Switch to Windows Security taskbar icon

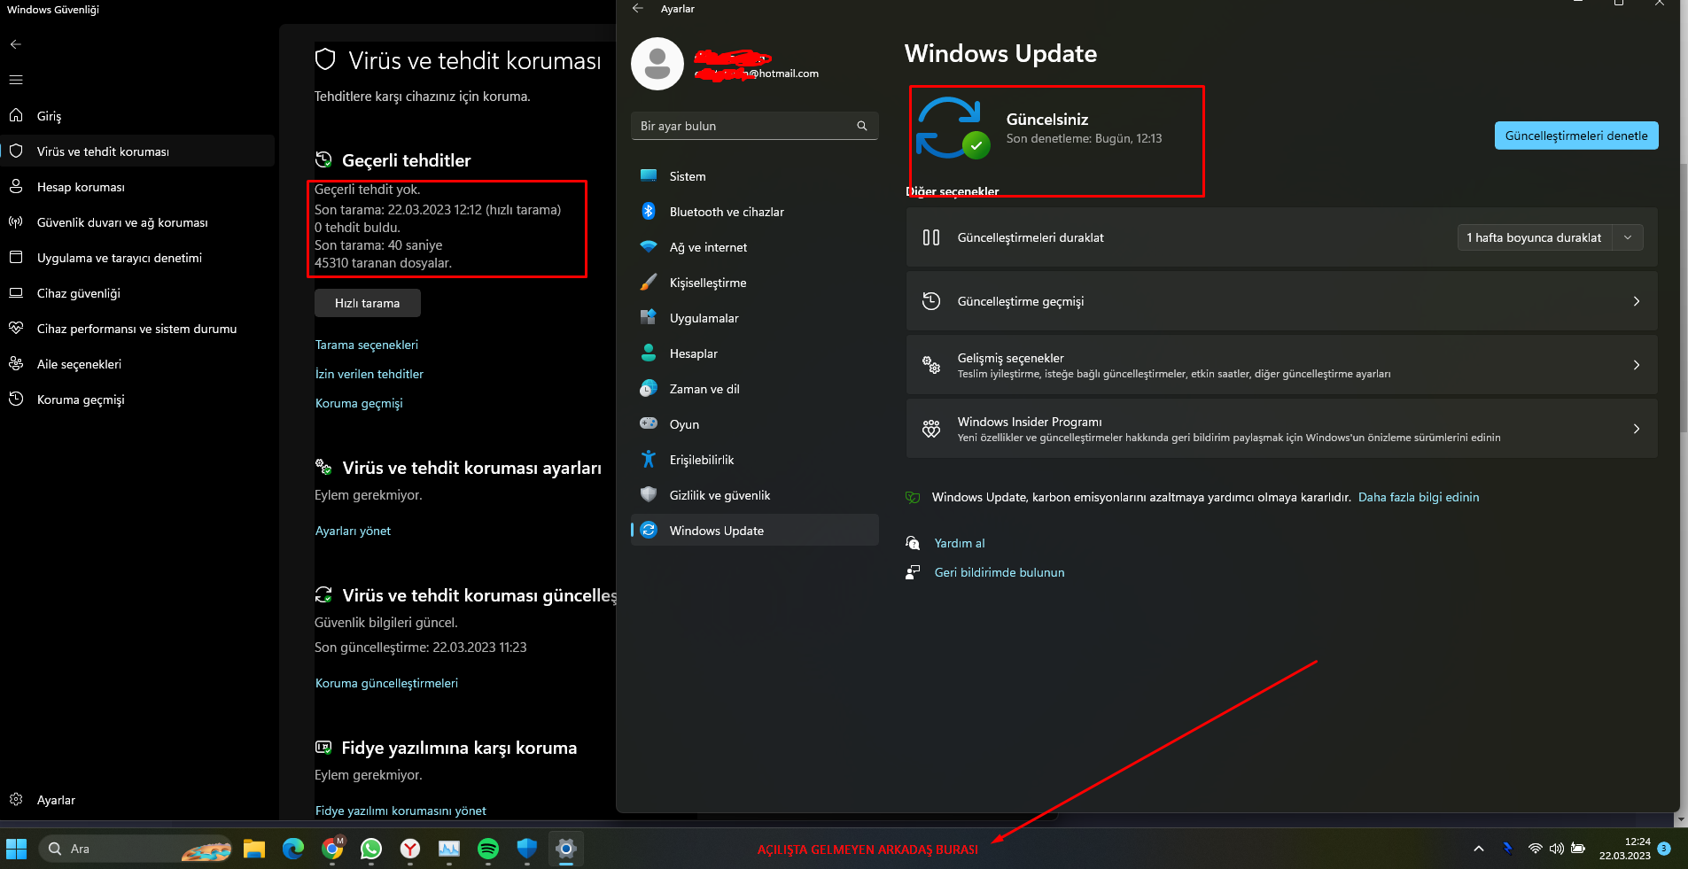coord(527,849)
